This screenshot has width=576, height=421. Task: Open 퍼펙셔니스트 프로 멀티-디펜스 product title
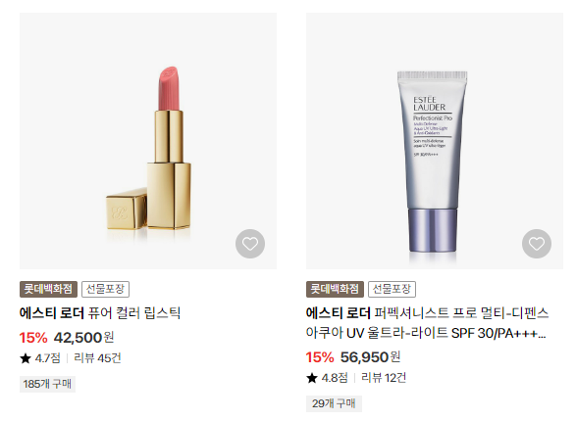pos(427,323)
